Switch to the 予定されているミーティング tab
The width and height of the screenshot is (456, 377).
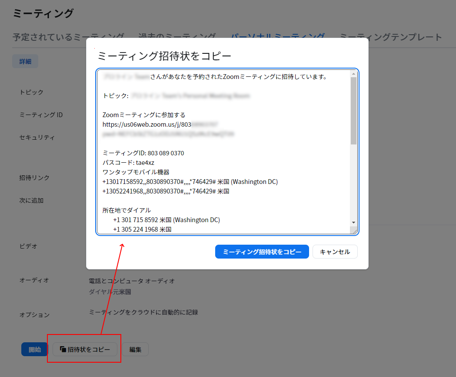click(68, 37)
